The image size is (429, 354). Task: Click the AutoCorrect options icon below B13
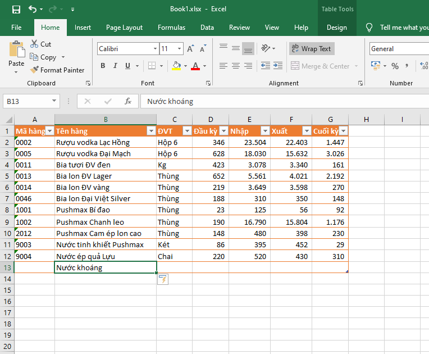[163, 280]
